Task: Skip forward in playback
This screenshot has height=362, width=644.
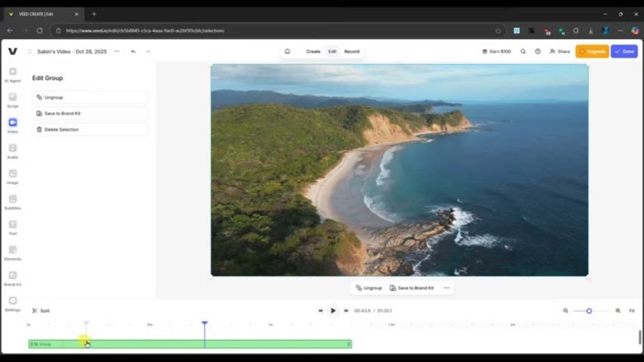Action: pos(346,310)
